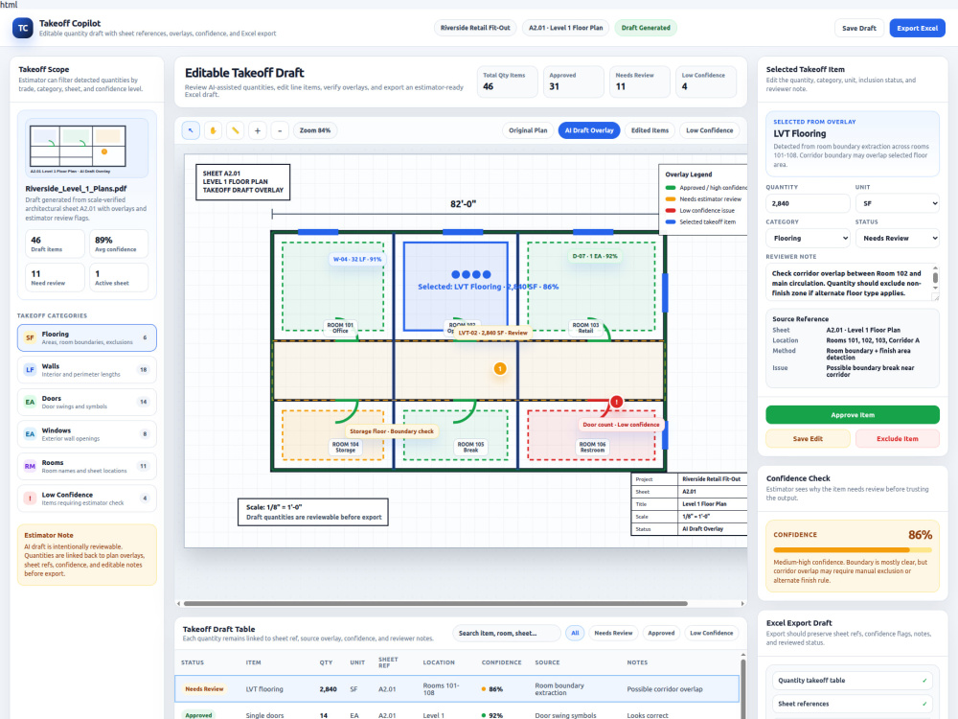This screenshot has height=719, width=958.
Task: Click the LF Walls category icon
Action: coord(30,370)
